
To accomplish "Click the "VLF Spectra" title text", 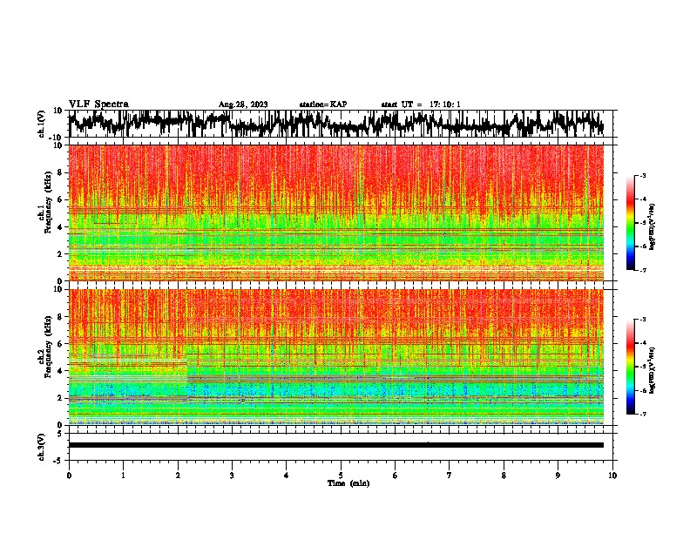I will pos(98,105).
